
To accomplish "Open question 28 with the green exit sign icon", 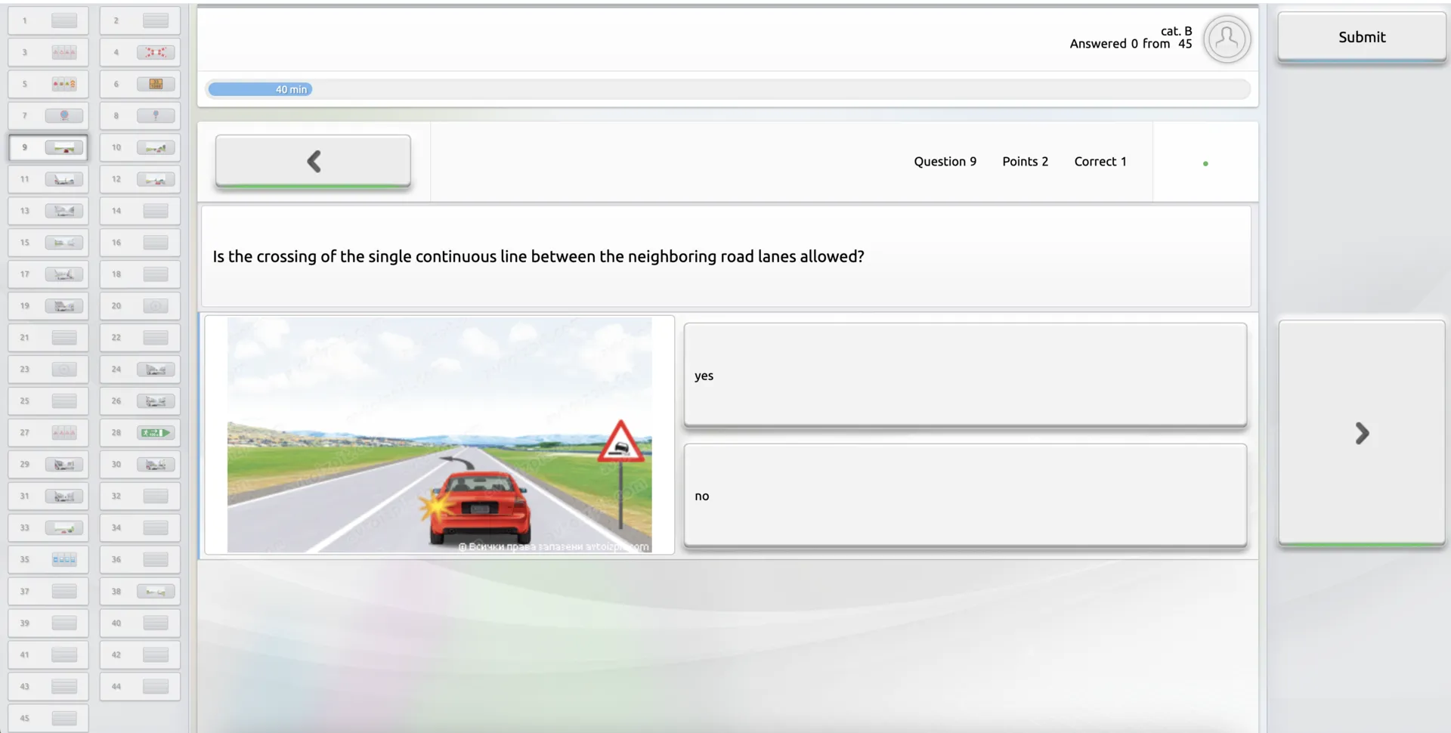I will [x=156, y=432].
